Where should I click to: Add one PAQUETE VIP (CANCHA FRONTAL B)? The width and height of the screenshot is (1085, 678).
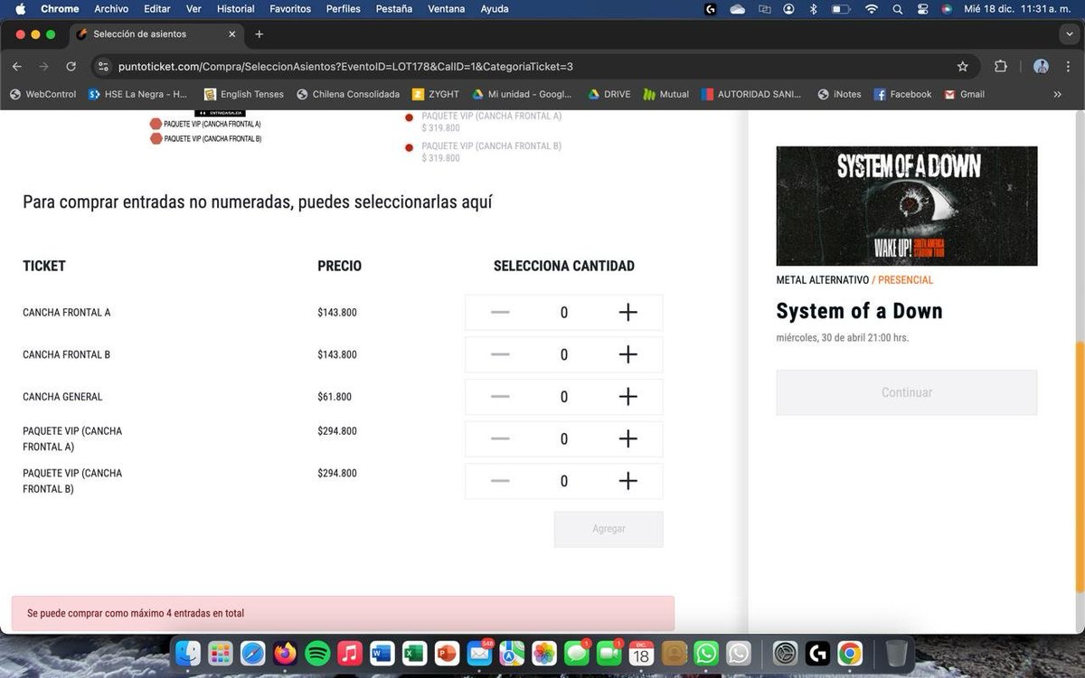point(627,481)
